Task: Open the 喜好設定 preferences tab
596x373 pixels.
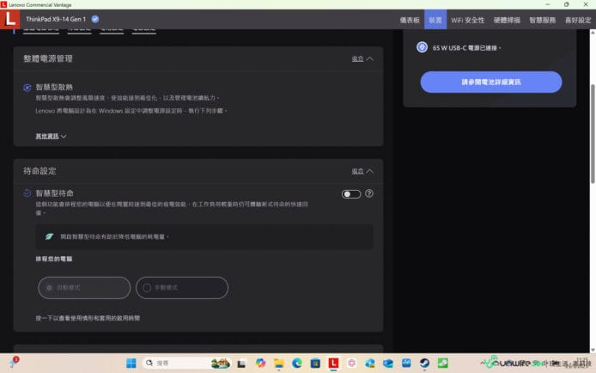Action: tap(578, 20)
